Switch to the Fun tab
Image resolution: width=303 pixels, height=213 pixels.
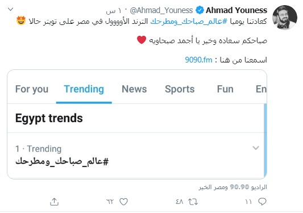[225, 89]
